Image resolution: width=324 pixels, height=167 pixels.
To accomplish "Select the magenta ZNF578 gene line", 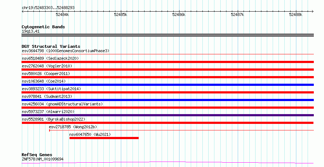I will (x=167, y=163).
